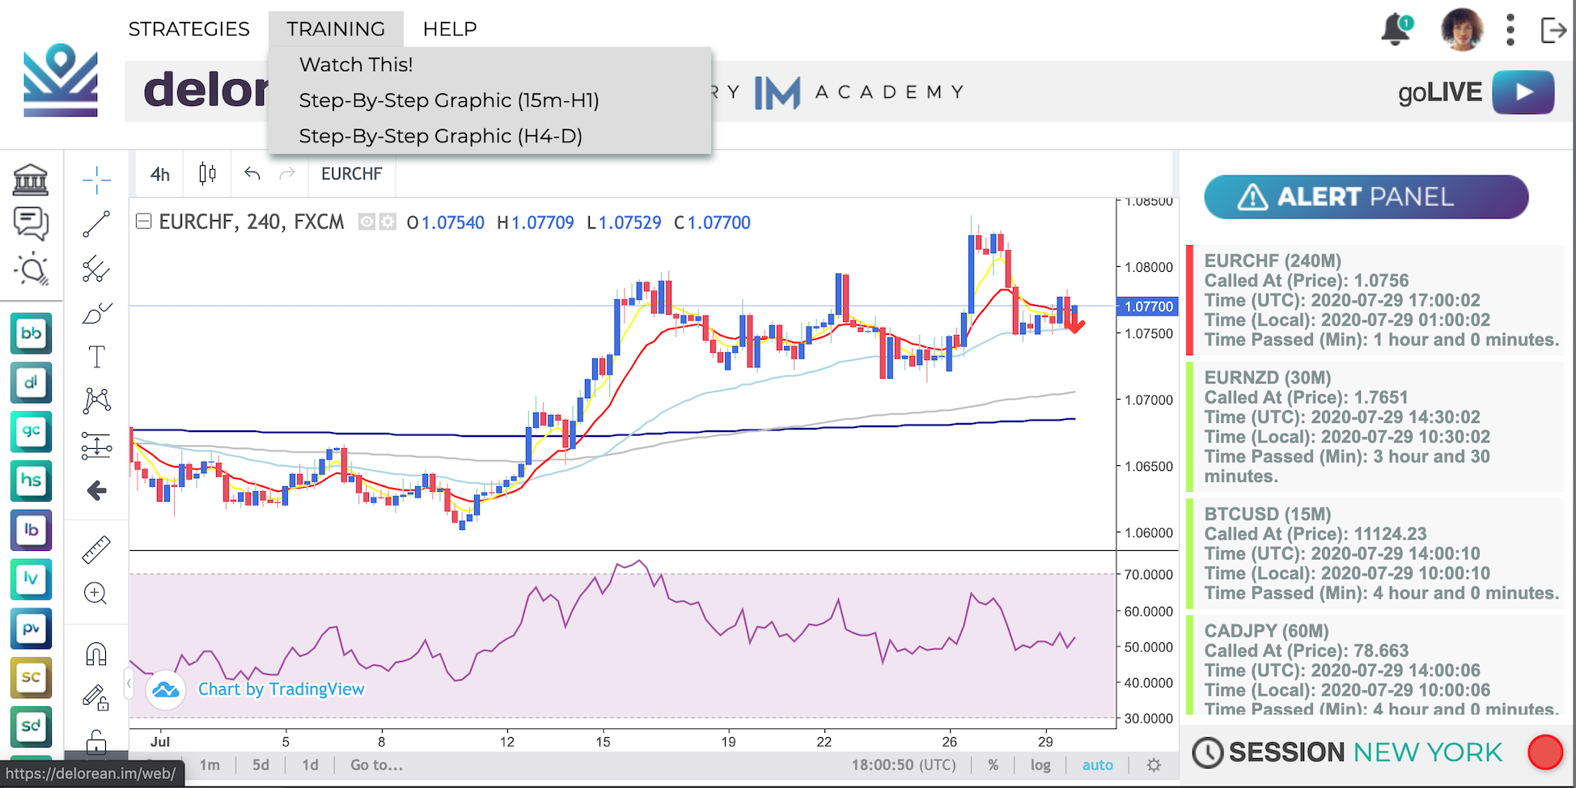Select the sd strategy icon
The image size is (1576, 788).
coord(31,727)
